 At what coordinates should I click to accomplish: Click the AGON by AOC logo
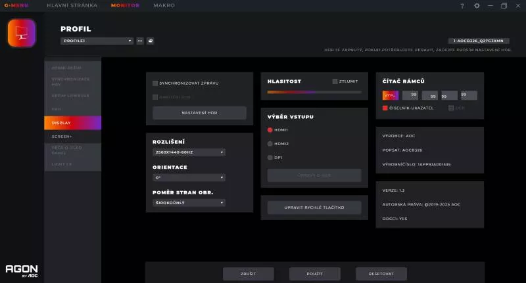pyautogui.click(x=22, y=270)
